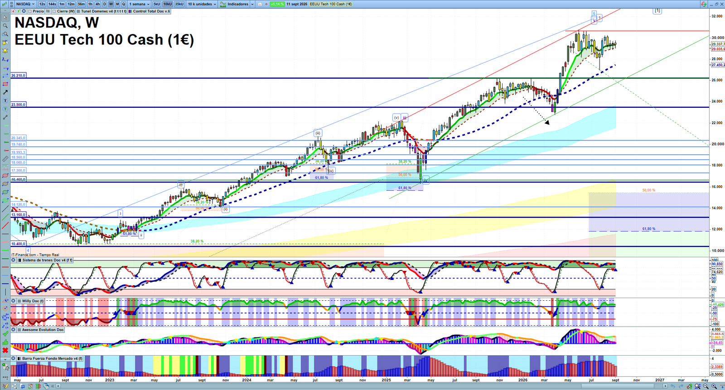Switch to the 4h timeframe
The width and height of the screenshot is (725, 390).
pos(97,4)
